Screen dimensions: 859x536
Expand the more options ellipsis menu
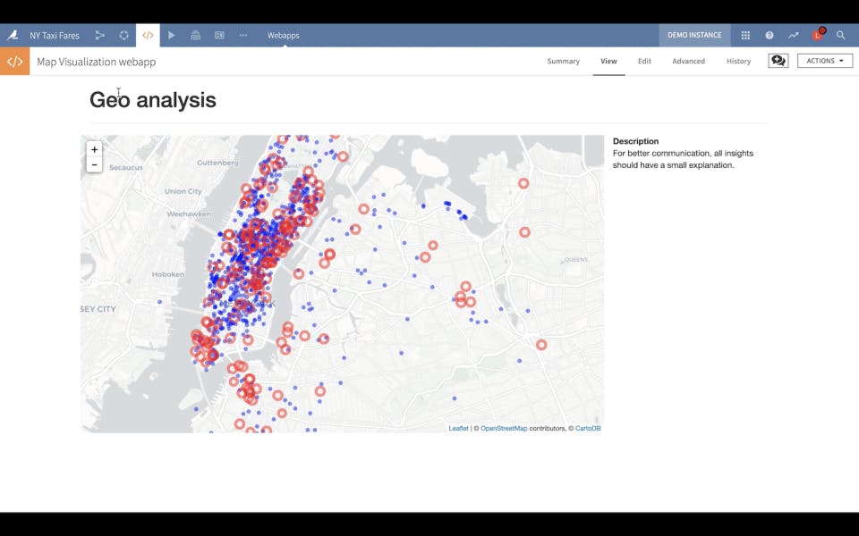(243, 36)
